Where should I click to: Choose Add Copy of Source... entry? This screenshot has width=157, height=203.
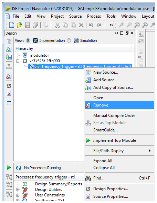119,87
